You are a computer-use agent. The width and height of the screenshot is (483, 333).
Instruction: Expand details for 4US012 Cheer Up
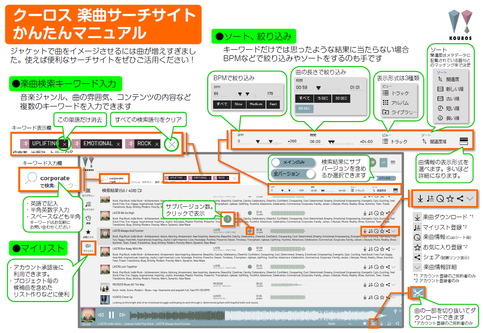point(394,297)
